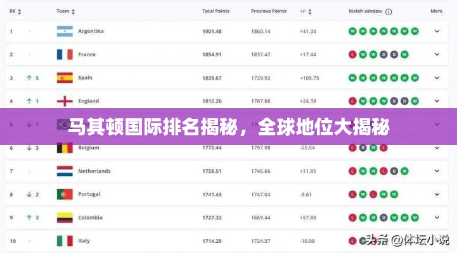The width and height of the screenshot is (457, 253).
Task: Expand the Colombia row chevron
Action: point(437,218)
